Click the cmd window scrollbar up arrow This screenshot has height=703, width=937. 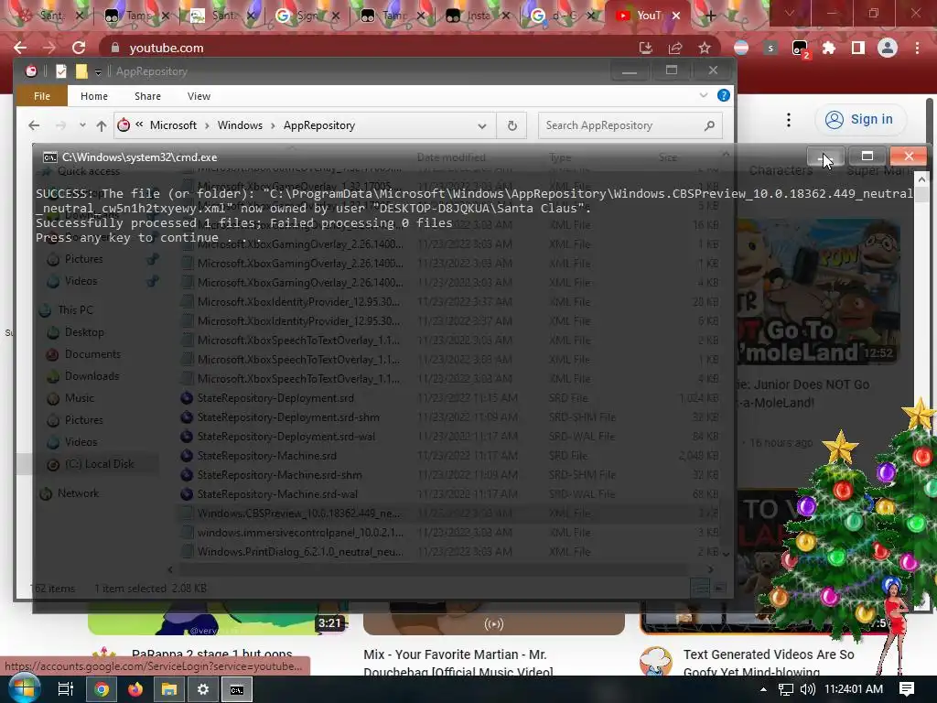tap(921, 178)
